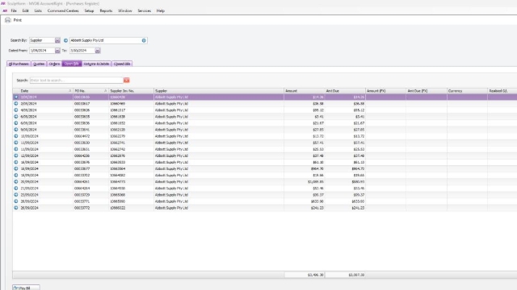
Task: Open the detail arrow for the $13.72 bill
Action: click(x=16, y=136)
